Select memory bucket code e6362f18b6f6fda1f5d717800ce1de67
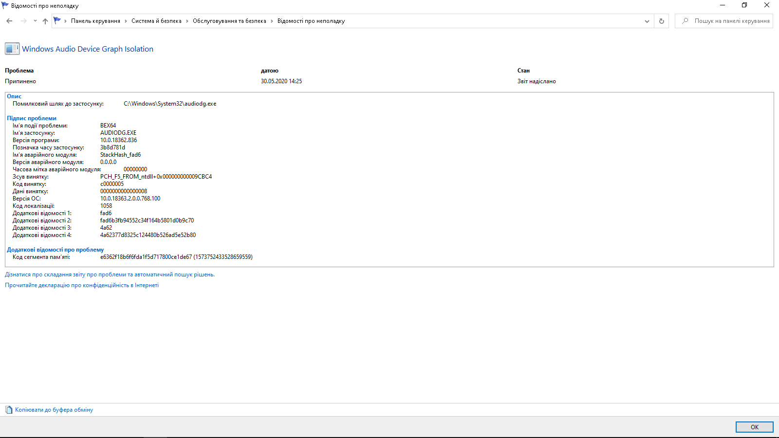Image resolution: width=779 pixels, height=438 pixels. click(146, 257)
